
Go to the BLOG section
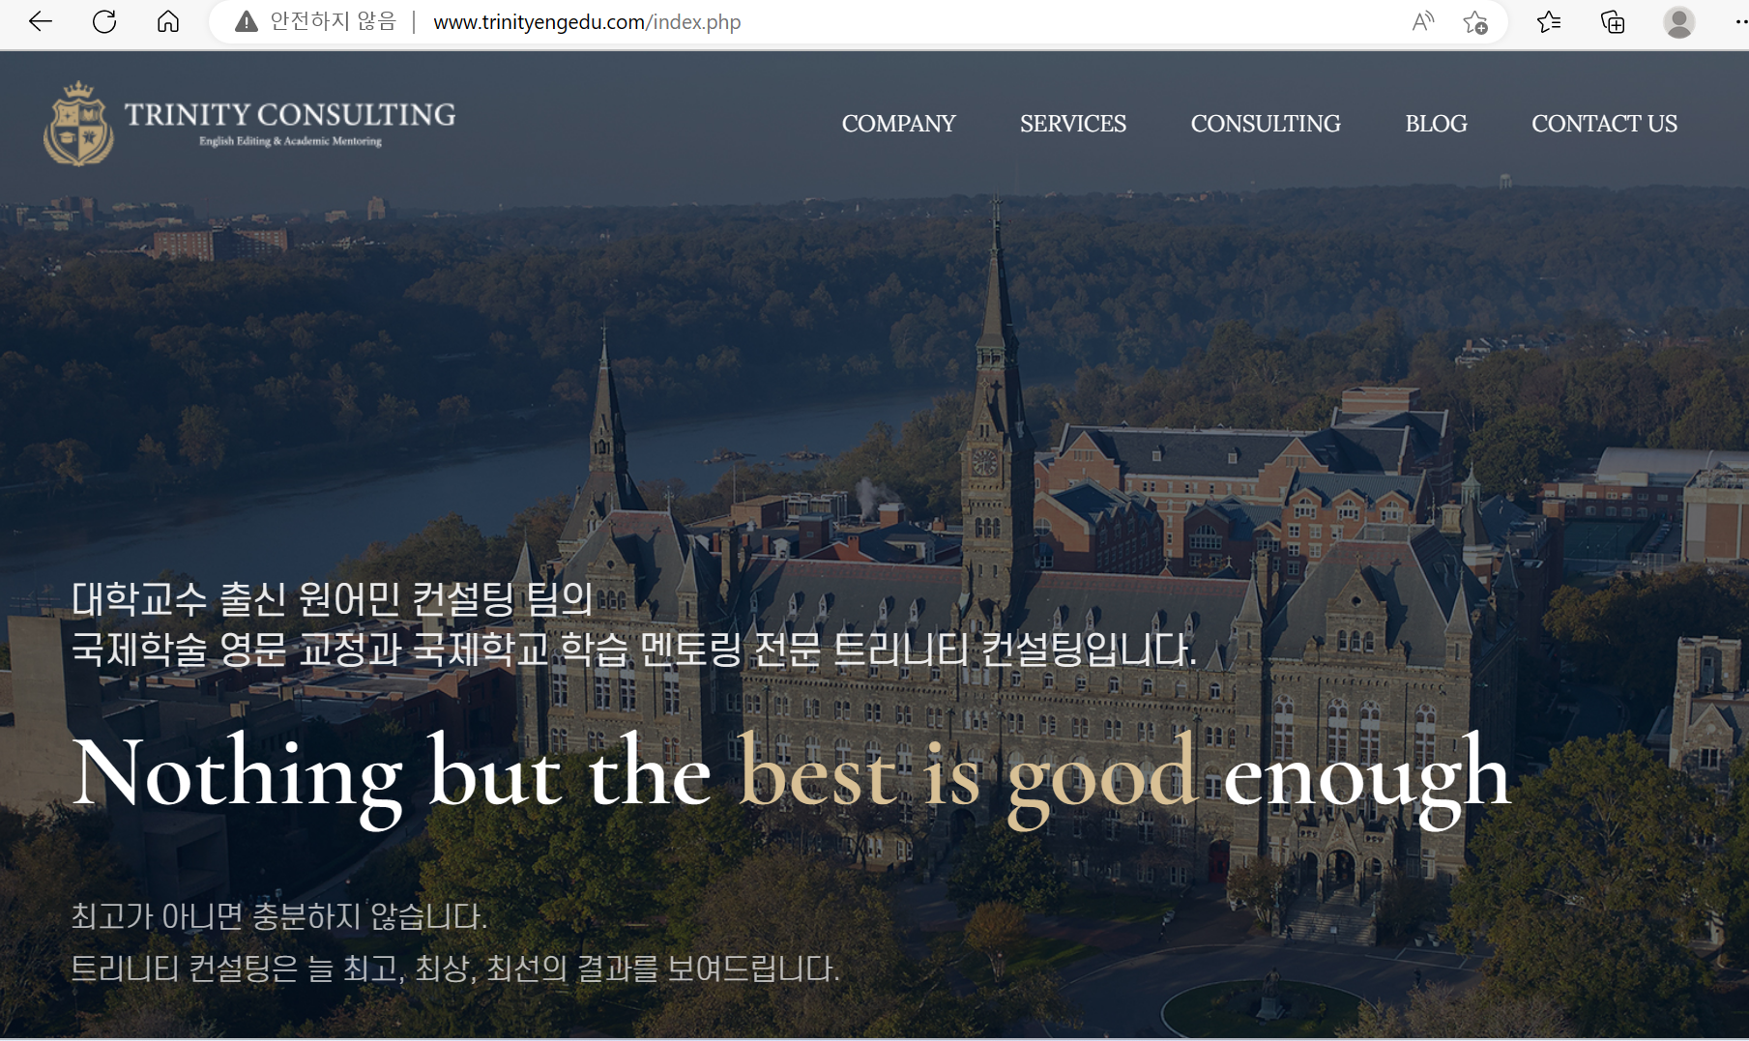(x=1436, y=124)
